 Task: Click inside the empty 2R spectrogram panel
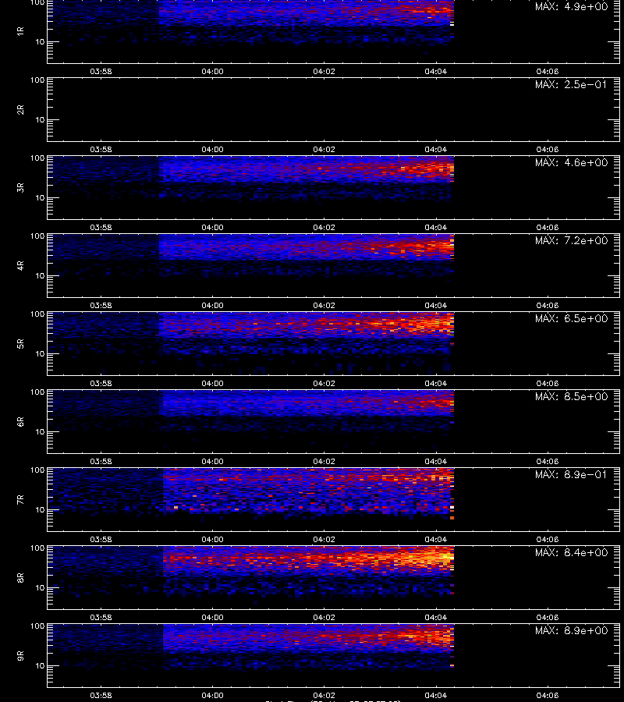(x=333, y=110)
